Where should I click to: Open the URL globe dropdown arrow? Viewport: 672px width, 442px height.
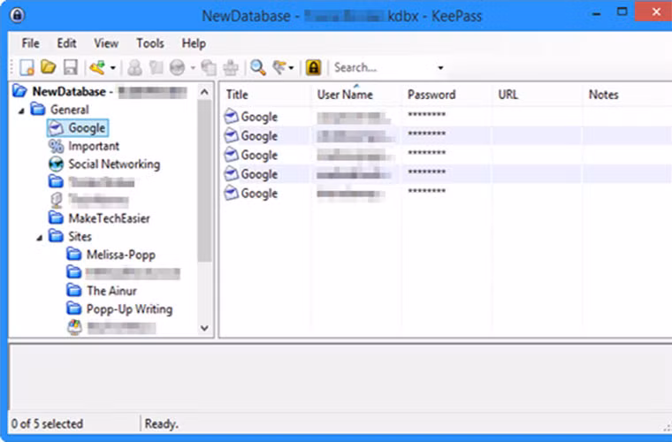click(x=193, y=68)
